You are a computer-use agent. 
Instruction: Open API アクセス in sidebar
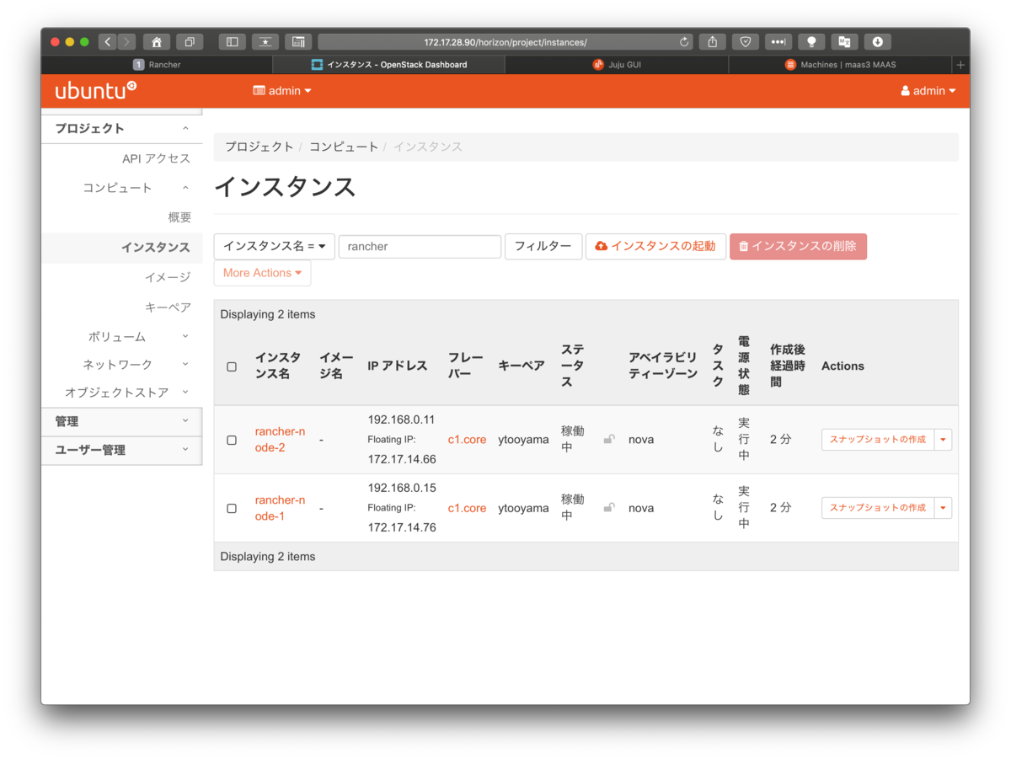tap(157, 158)
